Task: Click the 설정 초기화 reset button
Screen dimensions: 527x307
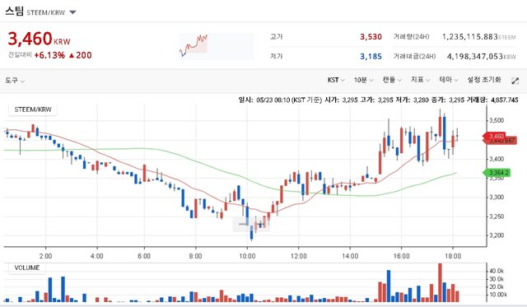Action: (484, 80)
